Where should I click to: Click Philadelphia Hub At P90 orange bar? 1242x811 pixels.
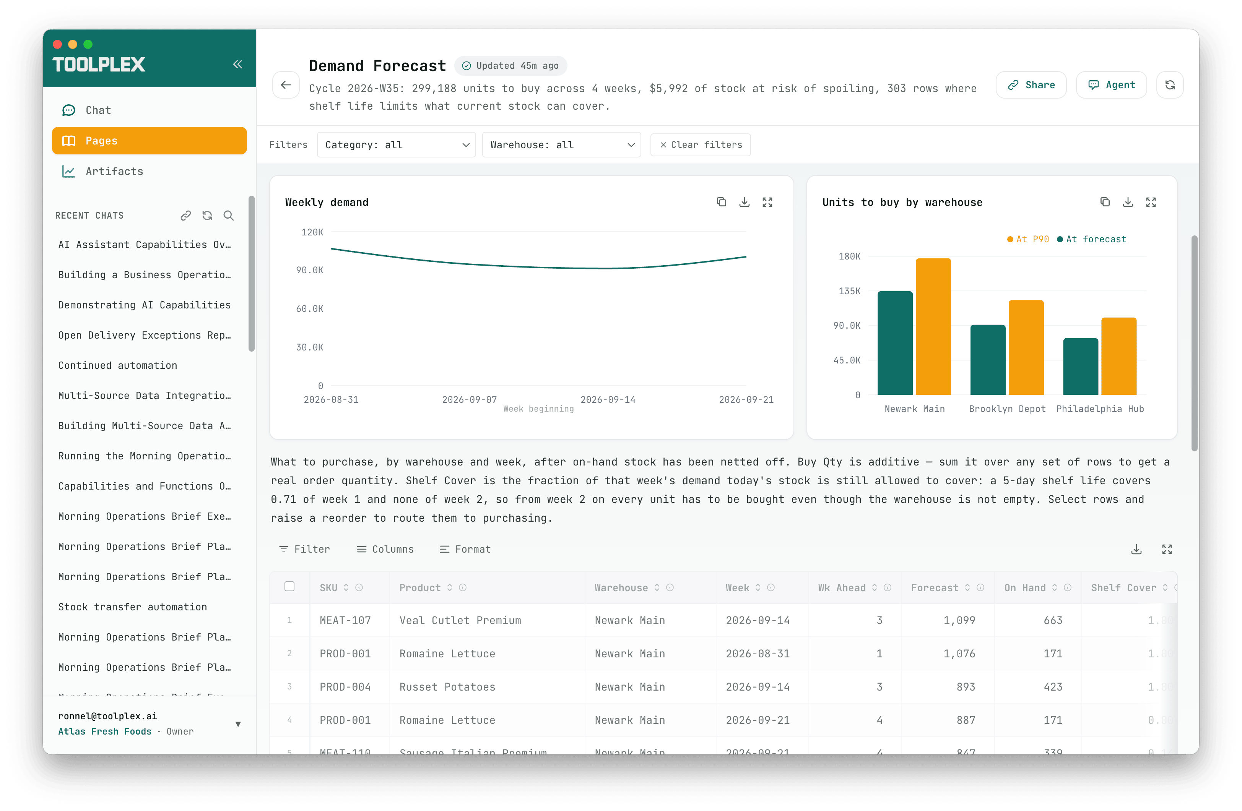click(1119, 356)
